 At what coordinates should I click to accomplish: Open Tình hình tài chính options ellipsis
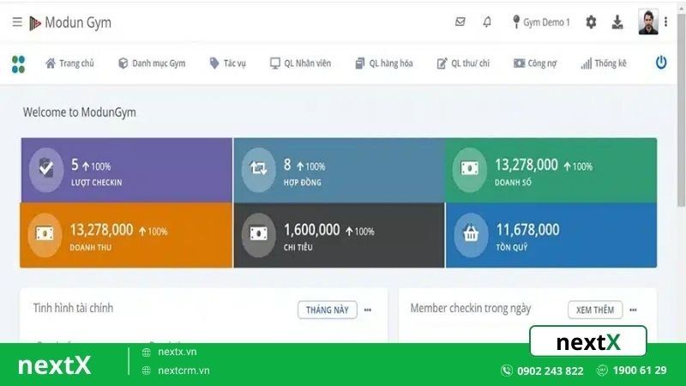pos(368,310)
